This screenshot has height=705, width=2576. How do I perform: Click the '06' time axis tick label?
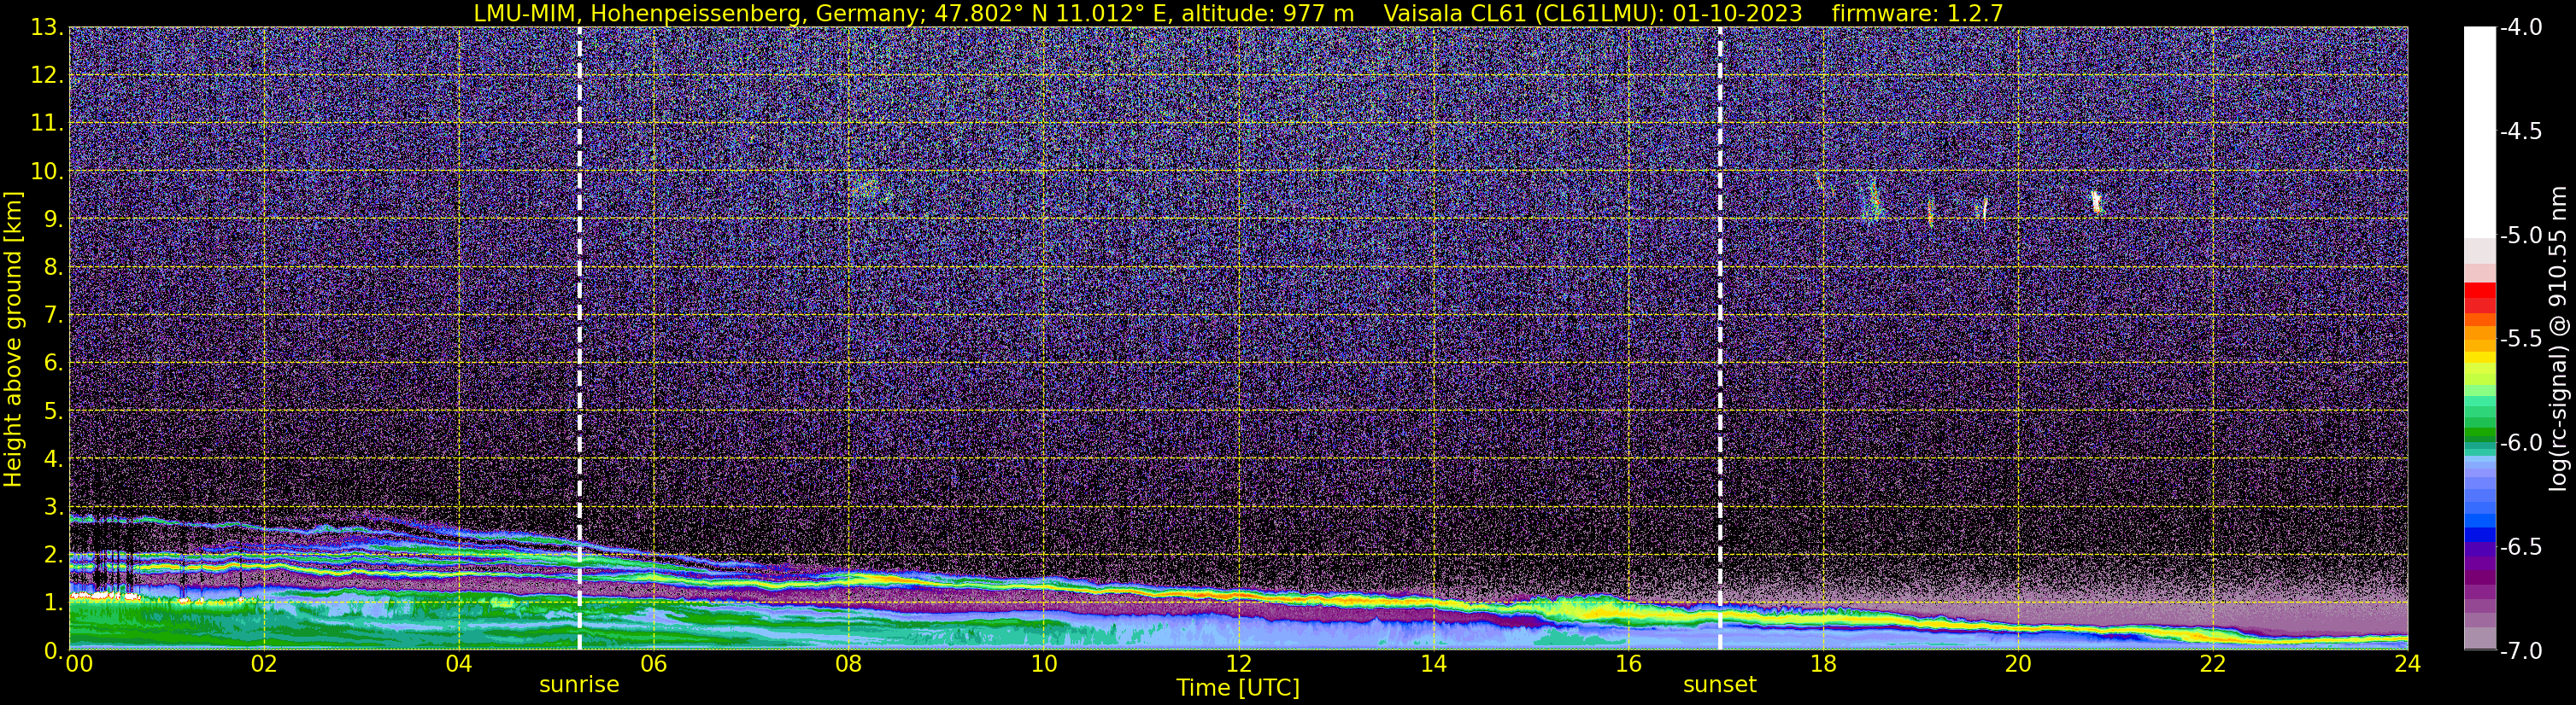(653, 664)
